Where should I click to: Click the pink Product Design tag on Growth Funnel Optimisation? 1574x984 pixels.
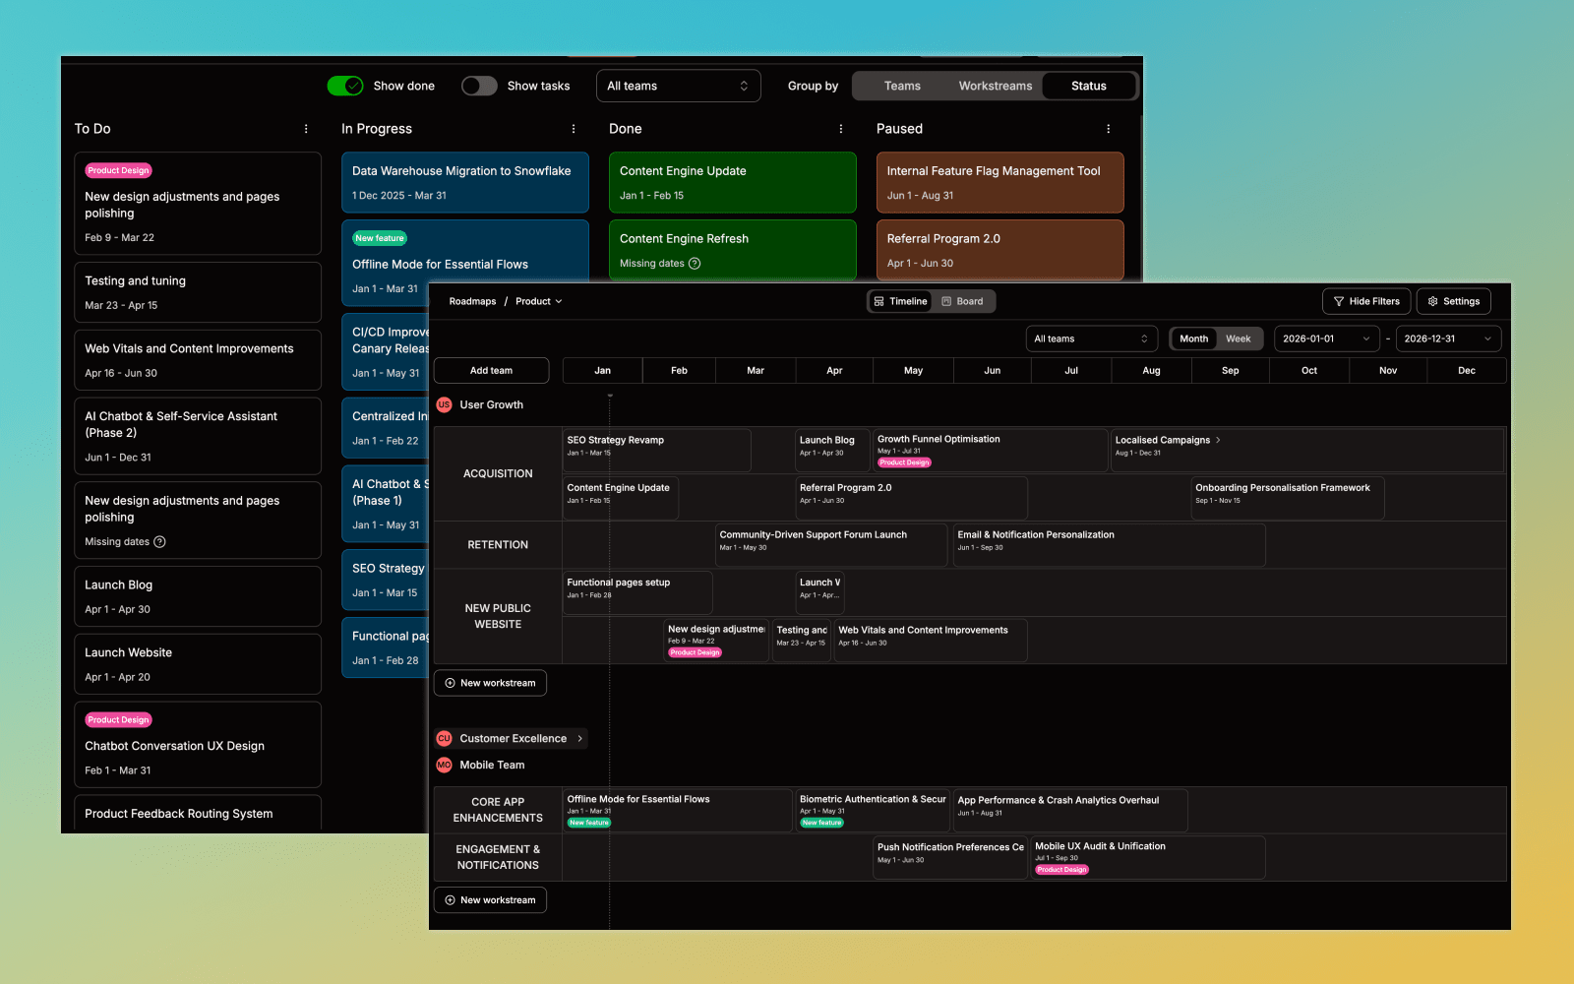pos(903,462)
